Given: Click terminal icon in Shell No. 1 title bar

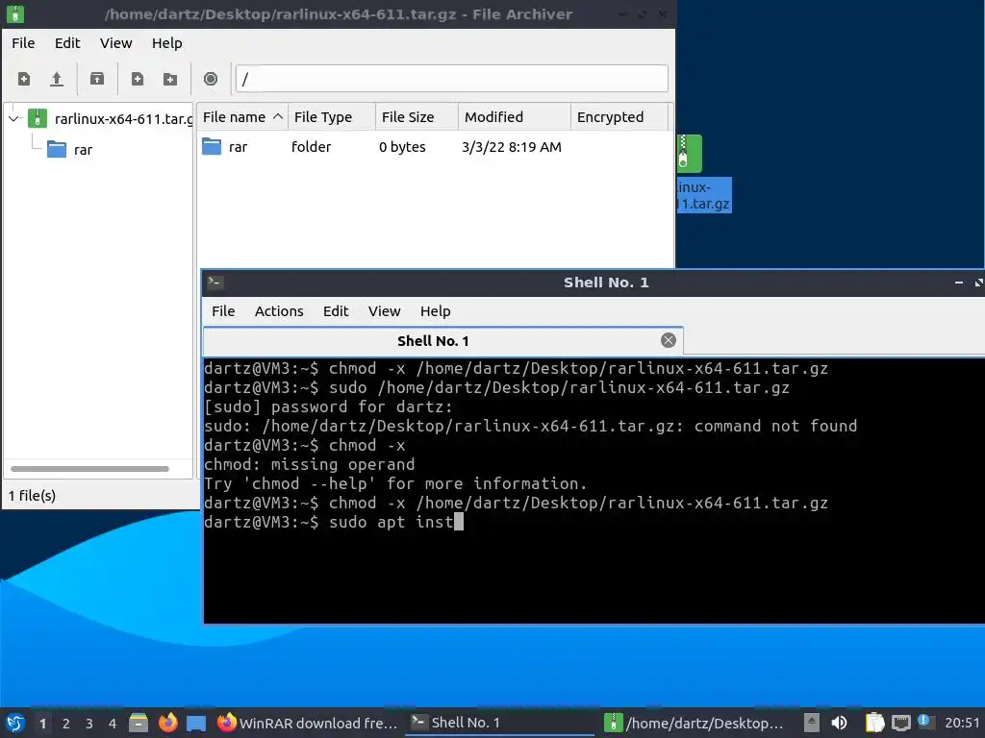Looking at the screenshot, I should (x=215, y=283).
